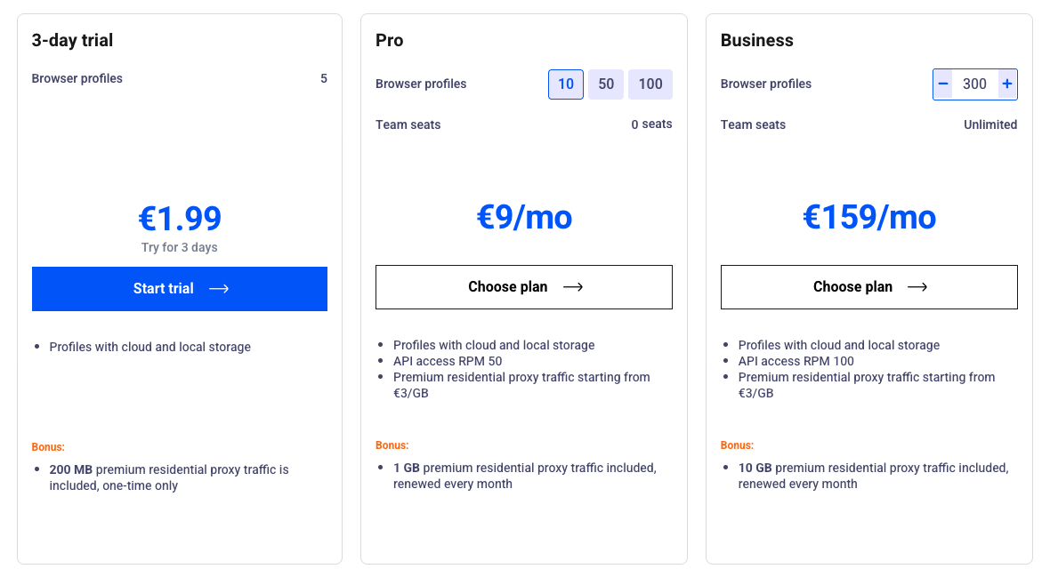The height and width of the screenshot is (577, 1050).
Task: Click the Pro plan's 0 seats value
Action: point(651,124)
